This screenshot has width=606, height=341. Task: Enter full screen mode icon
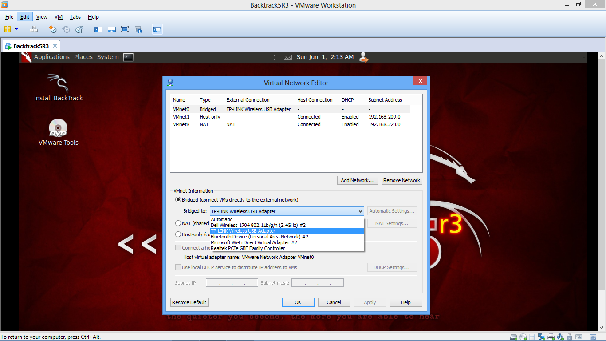coord(125,29)
